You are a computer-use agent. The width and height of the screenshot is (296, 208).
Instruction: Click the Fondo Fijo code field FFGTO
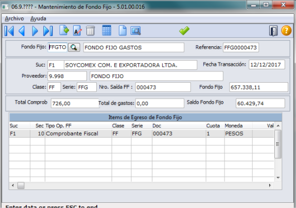coord(57,47)
